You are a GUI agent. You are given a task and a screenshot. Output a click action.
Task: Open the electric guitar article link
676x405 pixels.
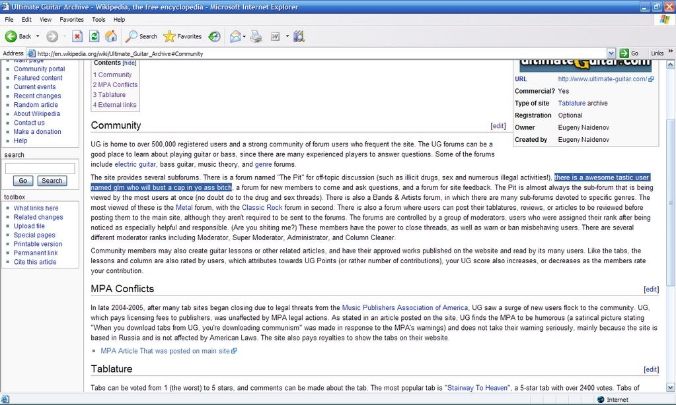coord(135,164)
